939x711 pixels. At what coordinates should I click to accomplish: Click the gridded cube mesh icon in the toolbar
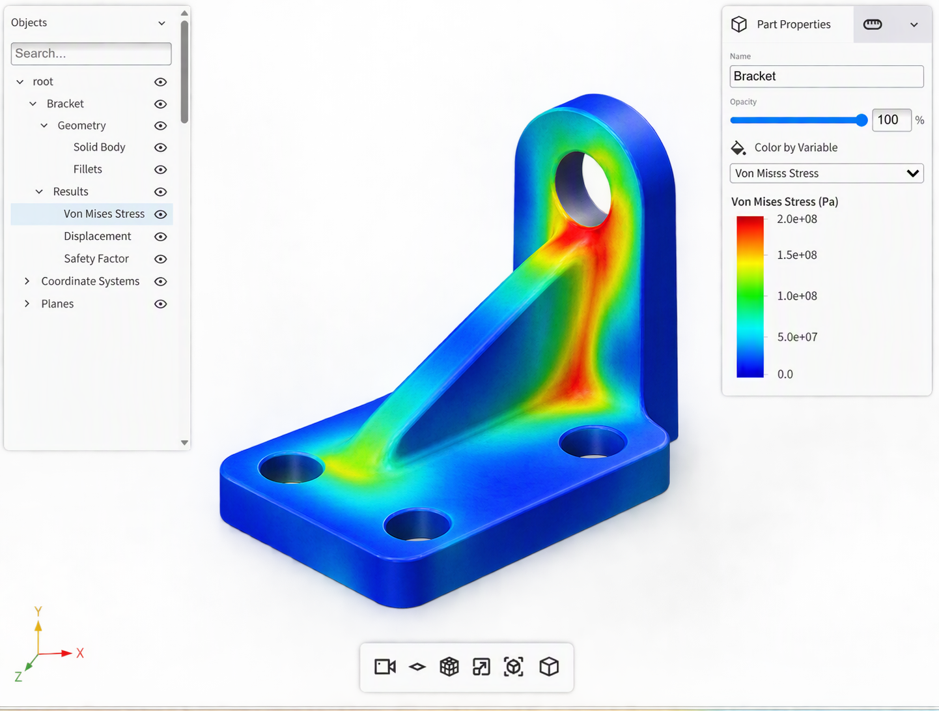pyautogui.click(x=449, y=667)
